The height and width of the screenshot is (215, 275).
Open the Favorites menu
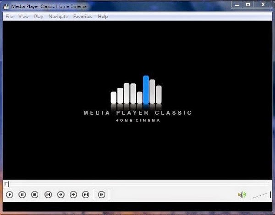point(82,17)
